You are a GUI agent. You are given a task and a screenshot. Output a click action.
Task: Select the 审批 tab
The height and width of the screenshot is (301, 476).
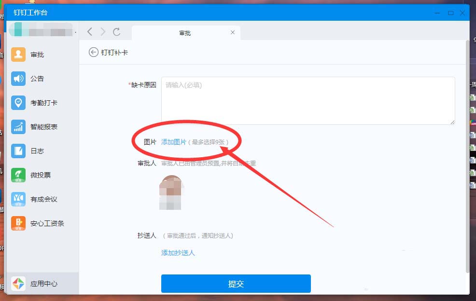(186, 33)
